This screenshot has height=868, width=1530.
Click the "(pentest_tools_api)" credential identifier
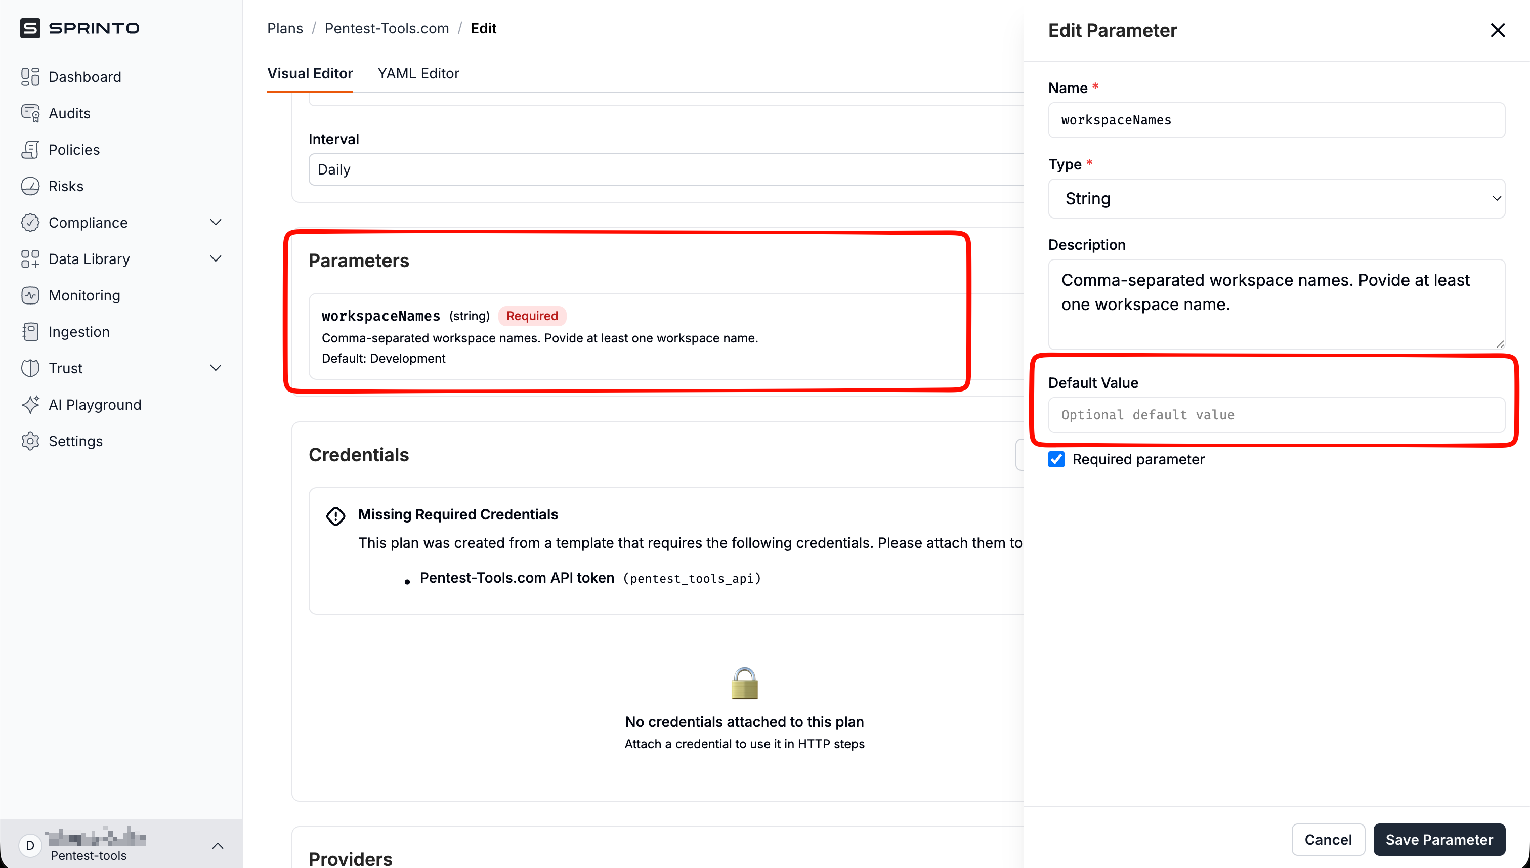[x=692, y=578]
